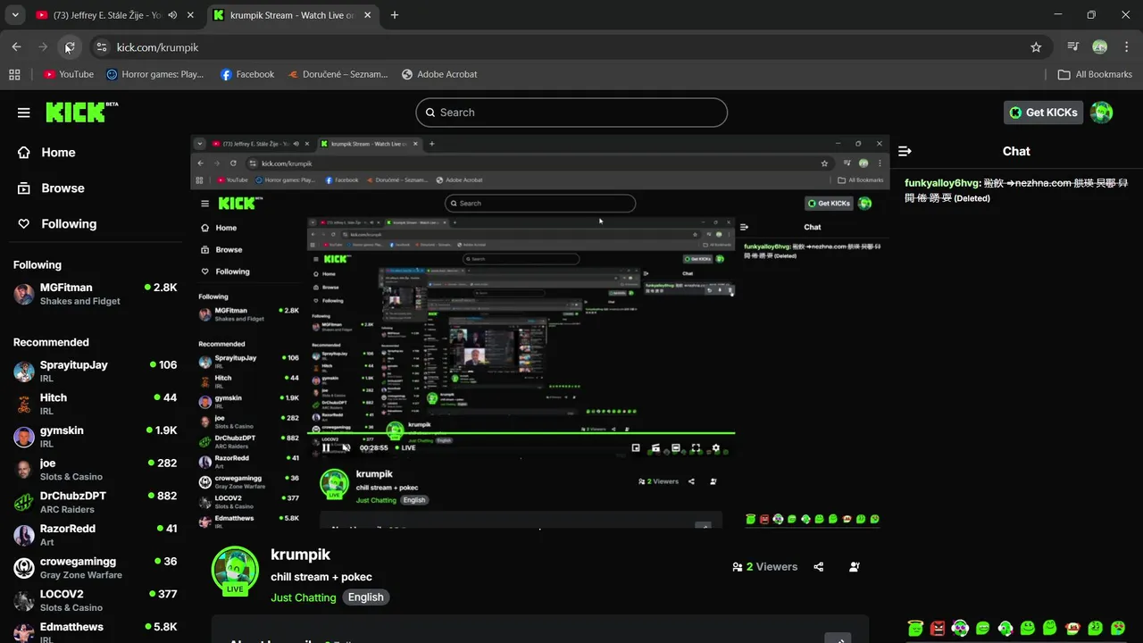Screen dimensions: 1143x643
Task: Go back with the browser back arrow
Action: click(x=16, y=46)
